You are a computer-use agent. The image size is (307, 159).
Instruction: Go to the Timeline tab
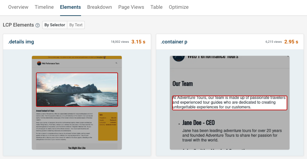pyautogui.click(x=44, y=7)
